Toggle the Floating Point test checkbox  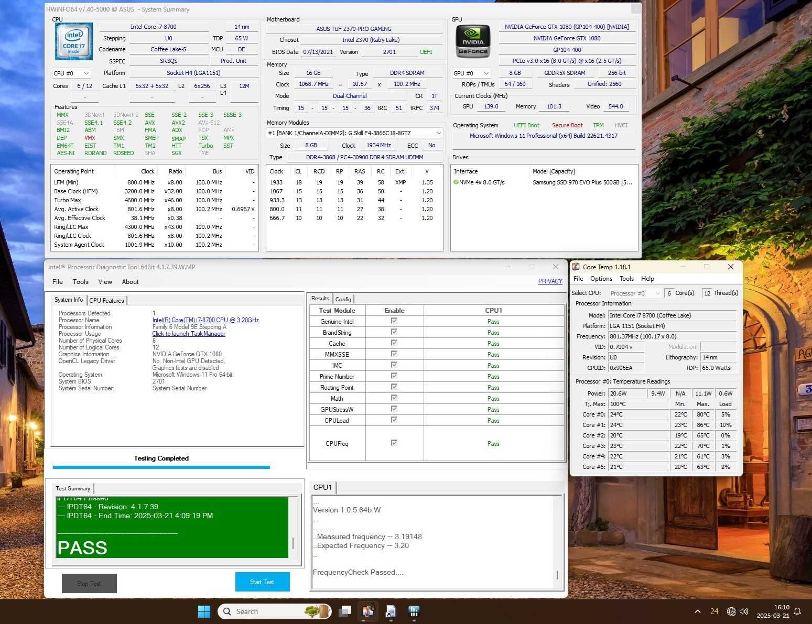394,387
